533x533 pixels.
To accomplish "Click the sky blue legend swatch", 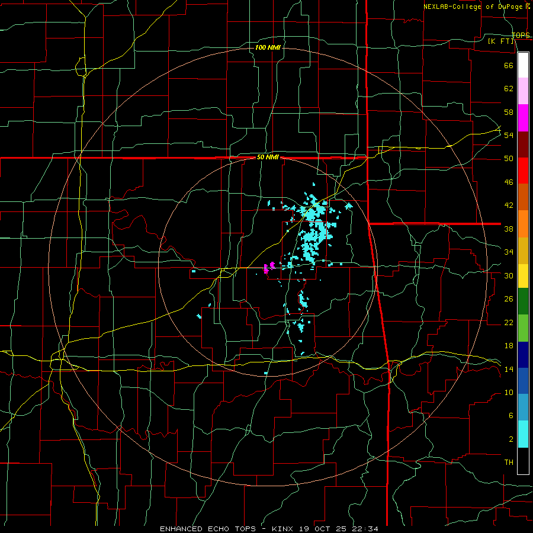I will point(523,407).
